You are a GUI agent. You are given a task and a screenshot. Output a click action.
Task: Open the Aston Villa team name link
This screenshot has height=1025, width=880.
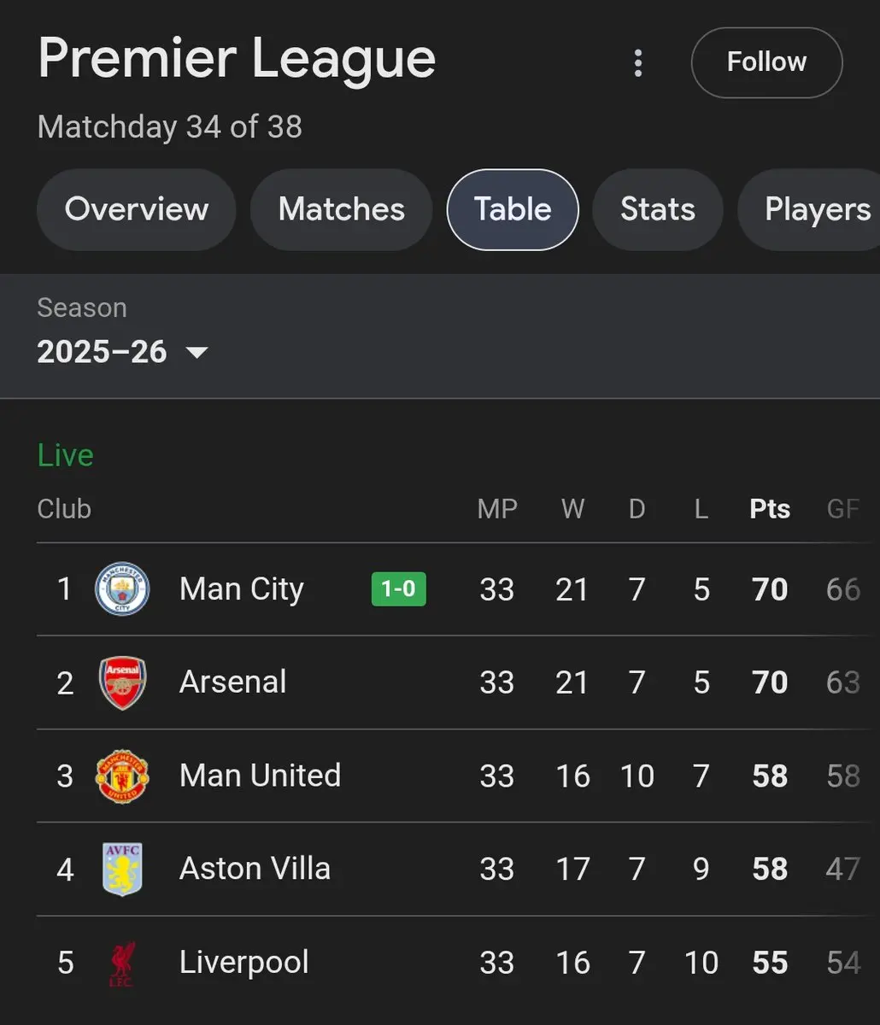tap(255, 869)
